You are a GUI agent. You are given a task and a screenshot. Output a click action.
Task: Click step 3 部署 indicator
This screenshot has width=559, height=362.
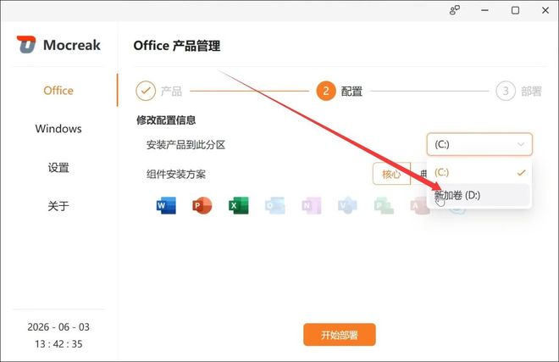(x=518, y=91)
